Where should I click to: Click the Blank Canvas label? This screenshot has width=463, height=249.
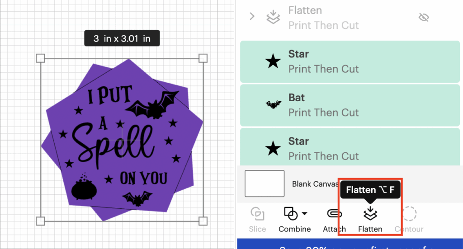point(315,184)
